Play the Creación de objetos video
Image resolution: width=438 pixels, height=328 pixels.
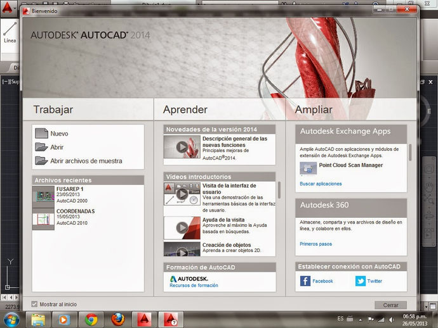coord(182,249)
